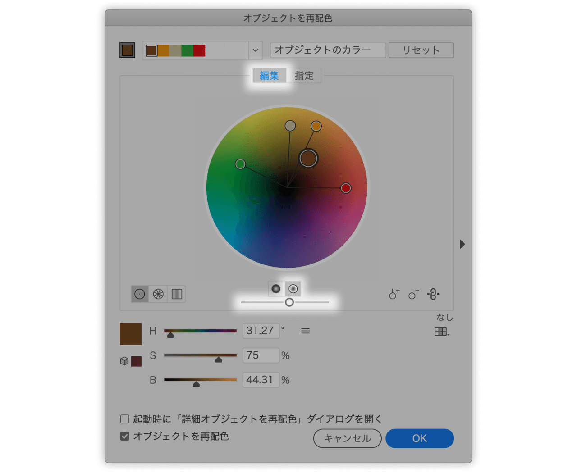Click the H value field showing 31.27

(x=261, y=331)
